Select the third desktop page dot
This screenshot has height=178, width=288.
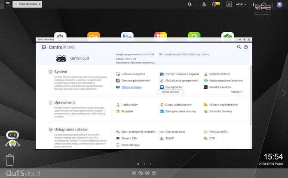[x=150, y=164]
